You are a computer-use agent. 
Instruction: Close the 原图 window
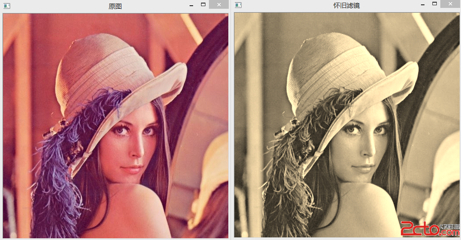coord(219,4)
